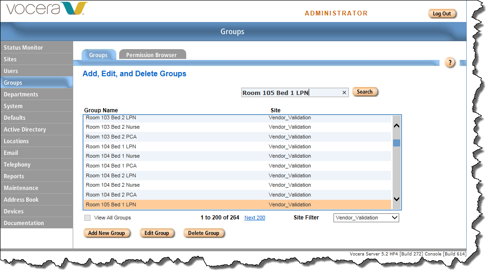Click Add New Group
The height and width of the screenshot is (277, 493).
point(106,233)
